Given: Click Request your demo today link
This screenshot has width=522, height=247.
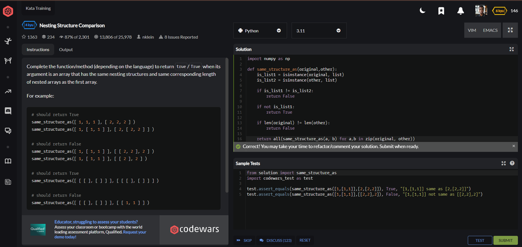Looking at the screenshot, I should 100,234.
